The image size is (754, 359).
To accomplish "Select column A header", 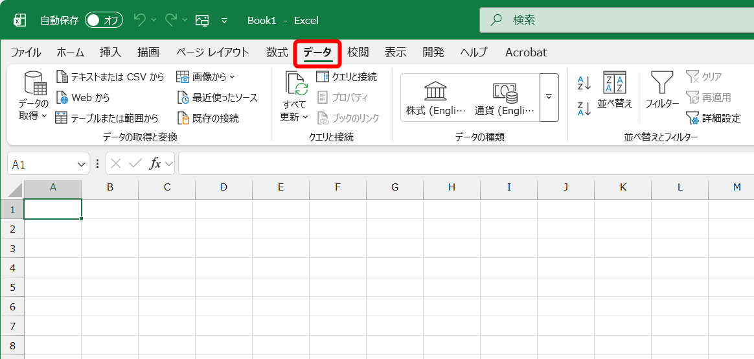I will point(53,188).
